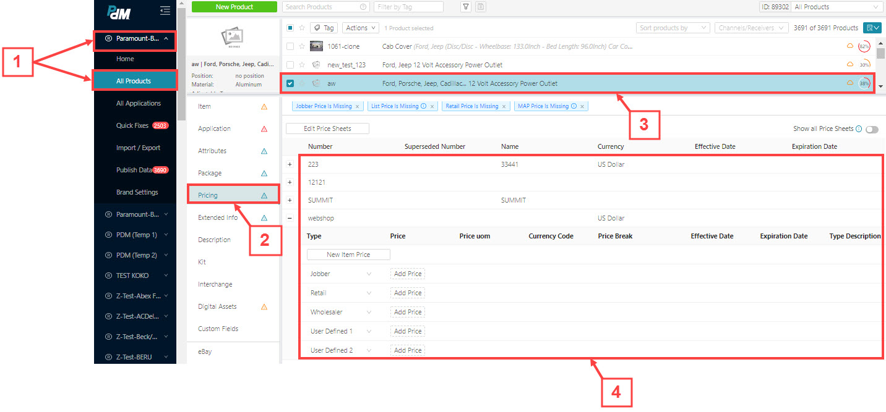Click the Tag button
The image size is (886, 412).
pos(324,28)
